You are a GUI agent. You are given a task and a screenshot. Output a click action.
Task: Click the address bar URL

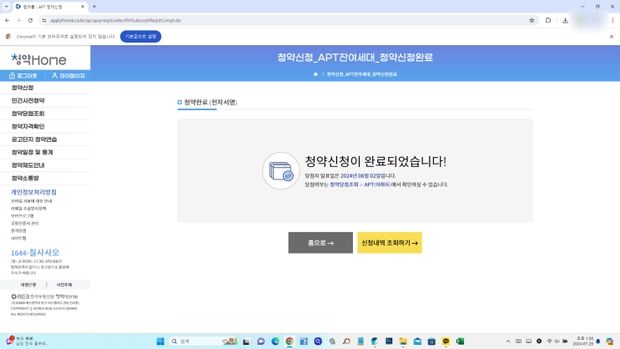(x=115, y=21)
